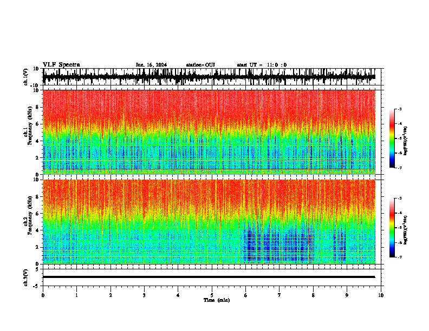Click the ch.1 spectrogram colorbar

pyautogui.click(x=392, y=138)
